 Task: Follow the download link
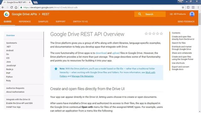click(101, 53)
